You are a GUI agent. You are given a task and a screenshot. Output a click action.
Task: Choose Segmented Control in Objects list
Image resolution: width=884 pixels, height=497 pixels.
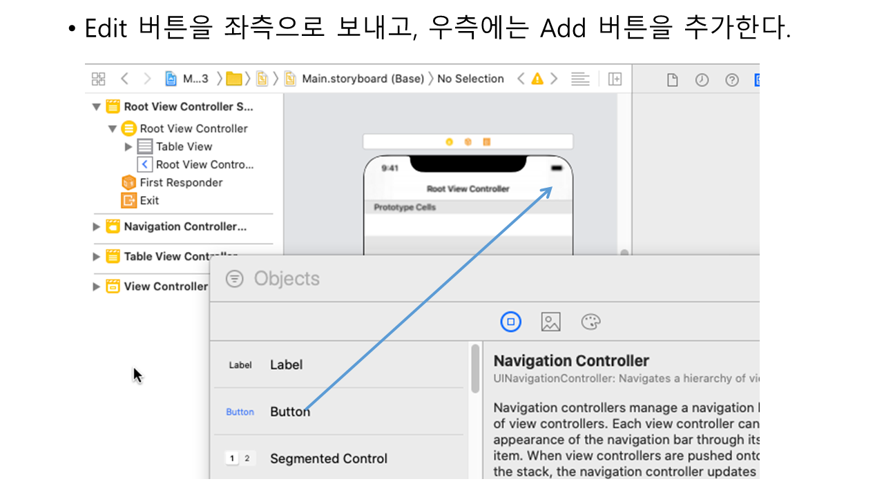click(x=328, y=458)
